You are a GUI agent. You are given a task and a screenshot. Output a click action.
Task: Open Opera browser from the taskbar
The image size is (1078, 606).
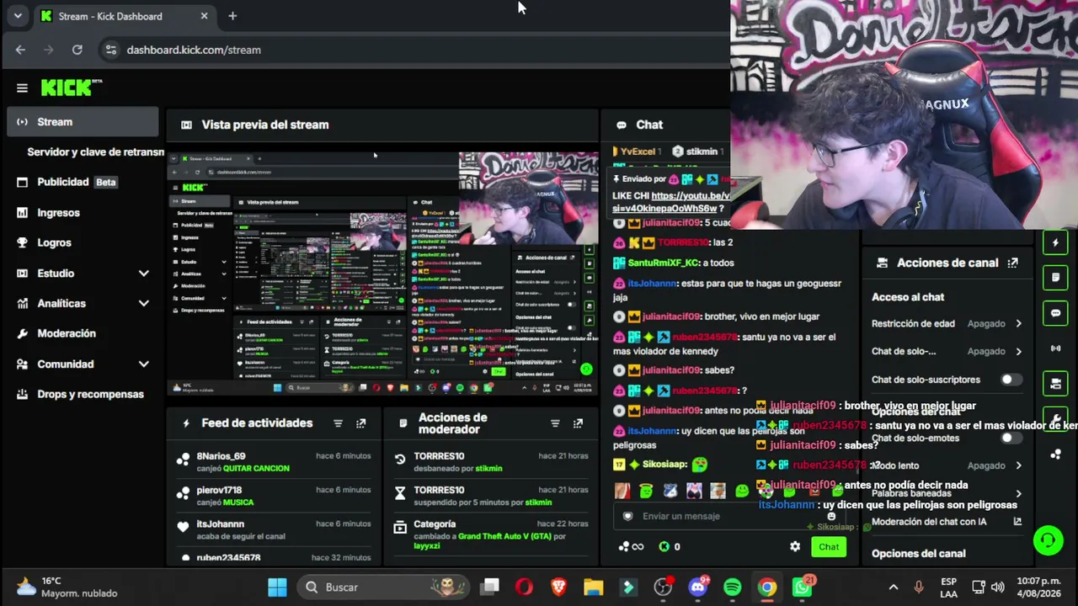(524, 587)
